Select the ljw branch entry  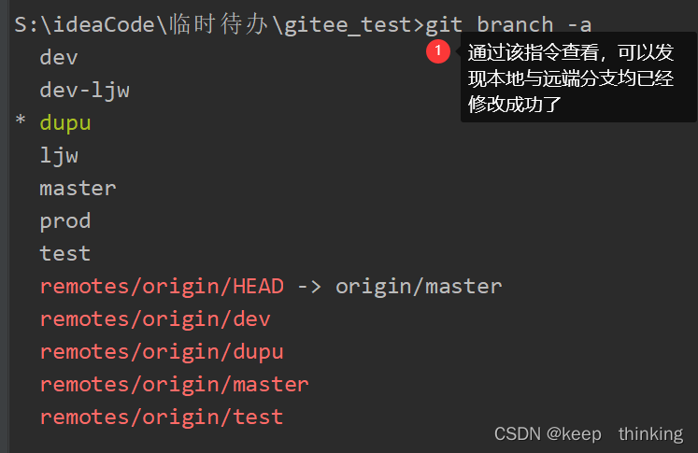59,156
